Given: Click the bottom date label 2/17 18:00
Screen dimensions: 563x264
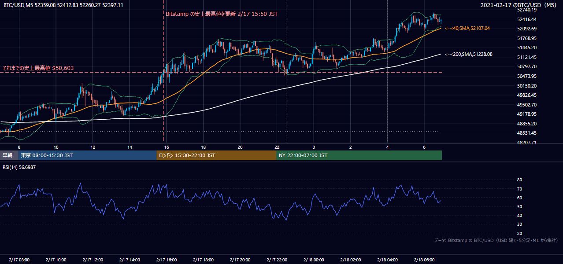Looking at the screenshot, I should (x=203, y=260).
